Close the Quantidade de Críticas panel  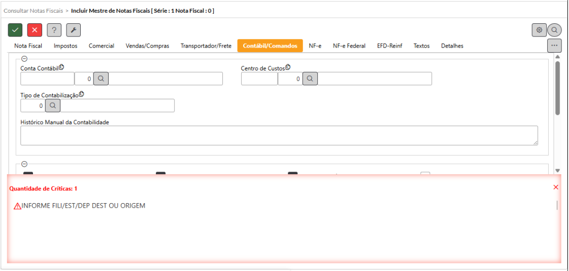pos(555,187)
